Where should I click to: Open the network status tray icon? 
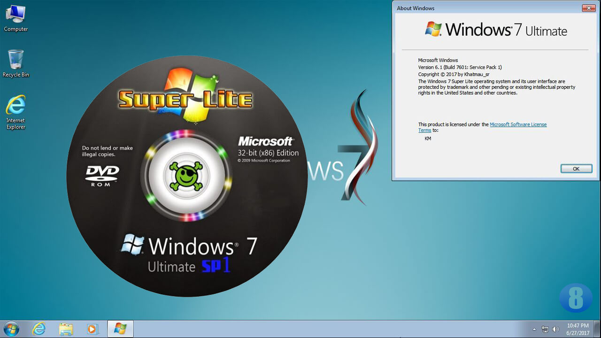545,329
